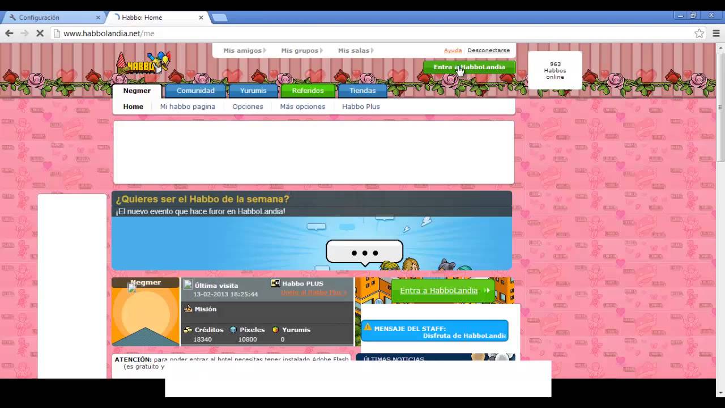Click the staff message warning icon
The image size is (725, 408).
point(368,327)
